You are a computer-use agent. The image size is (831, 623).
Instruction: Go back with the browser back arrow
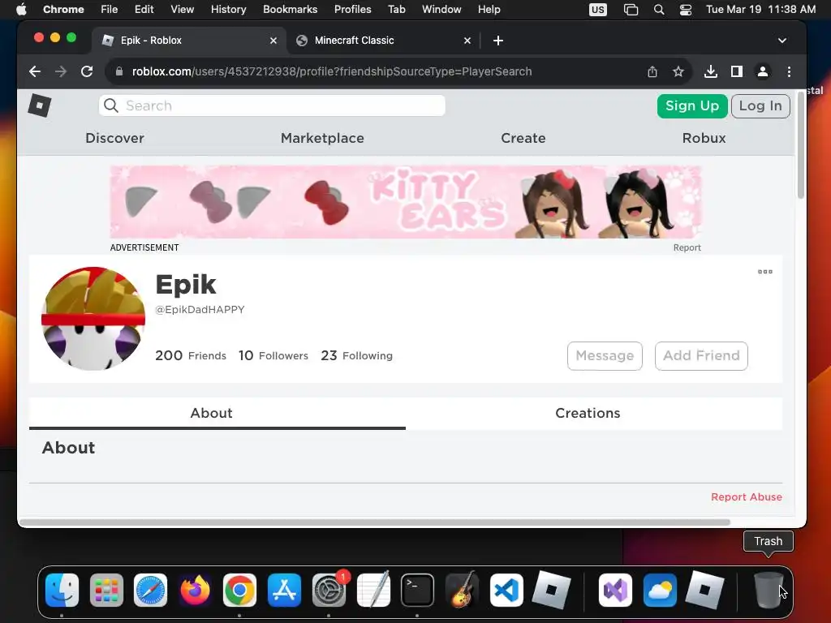point(35,71)
